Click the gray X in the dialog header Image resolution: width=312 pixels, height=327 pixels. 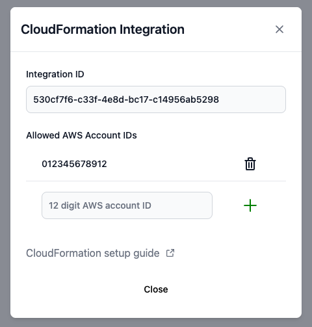pos(279,29)
